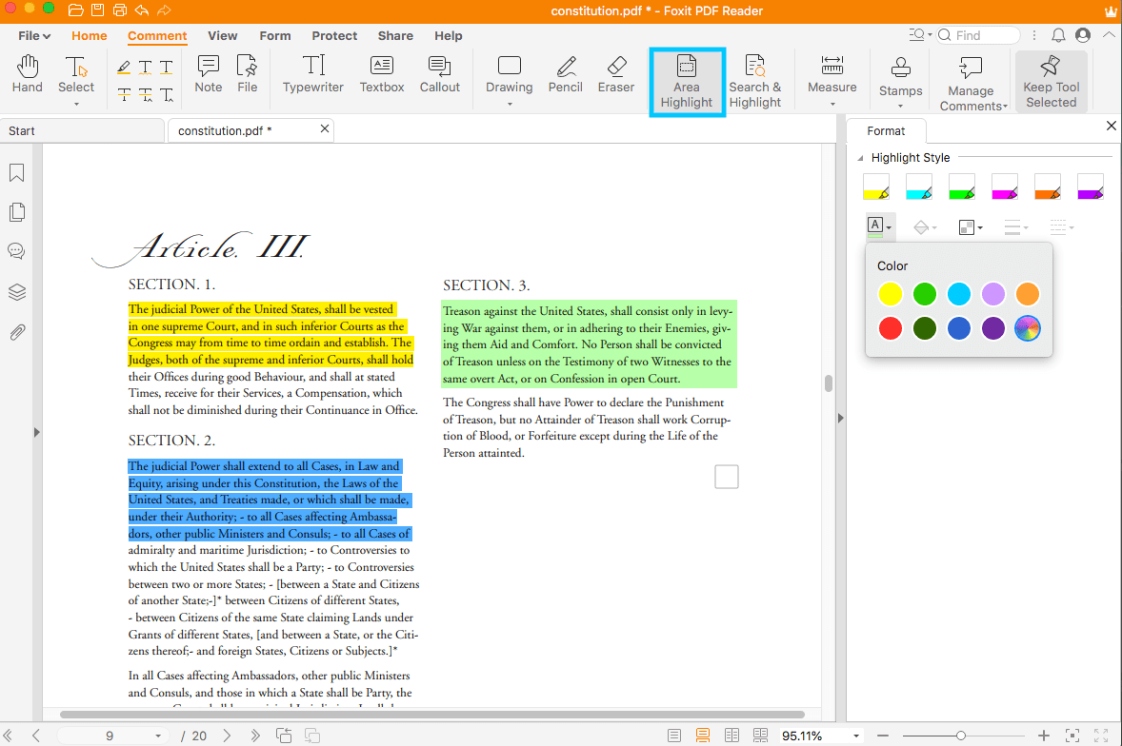Switch to the Home ribbon tab
This screenshot has width=1122, height=746.
click(x=89, y=35)
